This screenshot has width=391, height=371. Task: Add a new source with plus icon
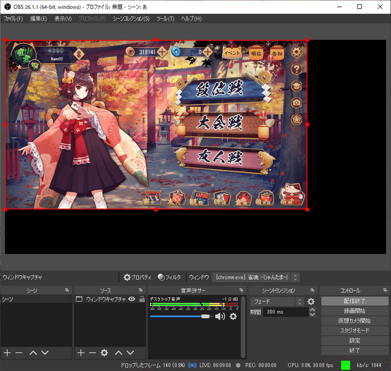(81, 352)
